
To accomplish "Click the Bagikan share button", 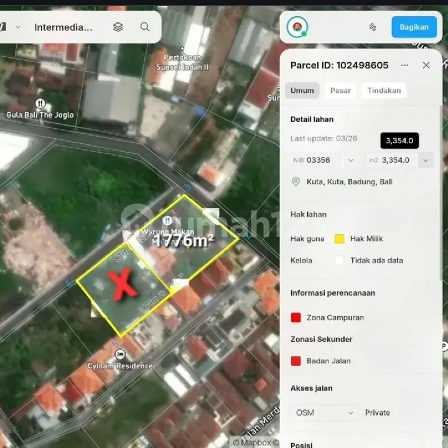I will point(414,27).
